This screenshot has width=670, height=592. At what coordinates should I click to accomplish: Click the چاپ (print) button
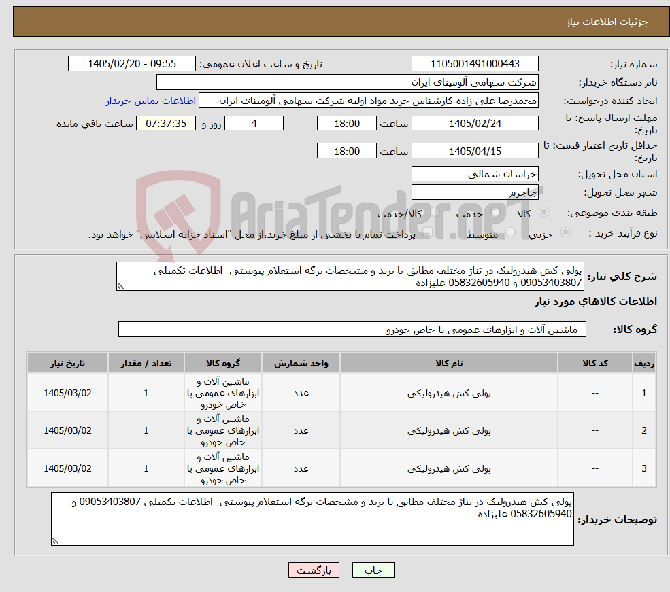pyautogui.click(x=373, y=570)
